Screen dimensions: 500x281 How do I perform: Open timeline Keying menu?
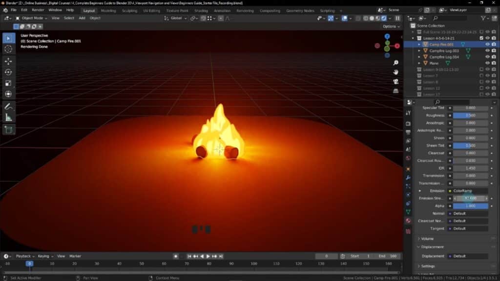45,256
